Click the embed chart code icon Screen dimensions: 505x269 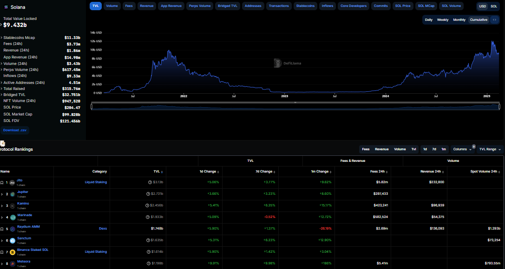(494, 20)
